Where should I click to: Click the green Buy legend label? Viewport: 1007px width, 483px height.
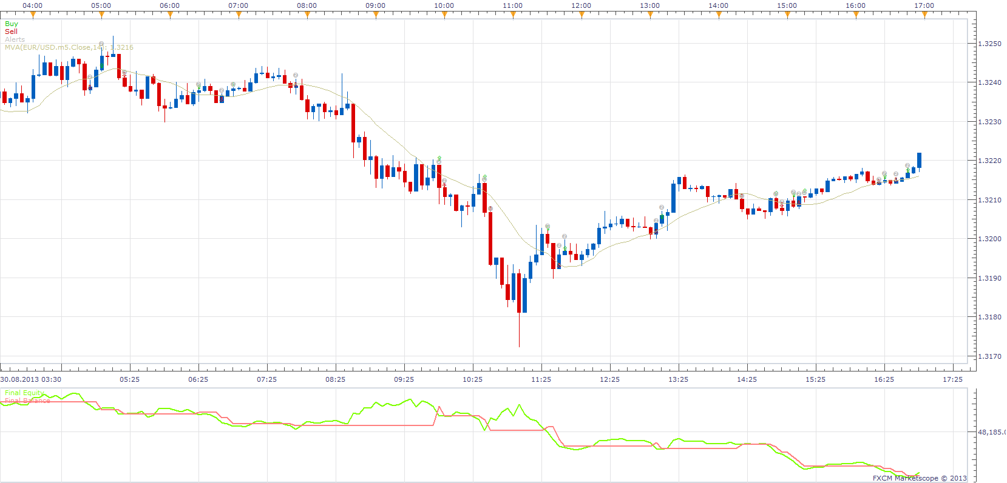click(x=12, y=24)
